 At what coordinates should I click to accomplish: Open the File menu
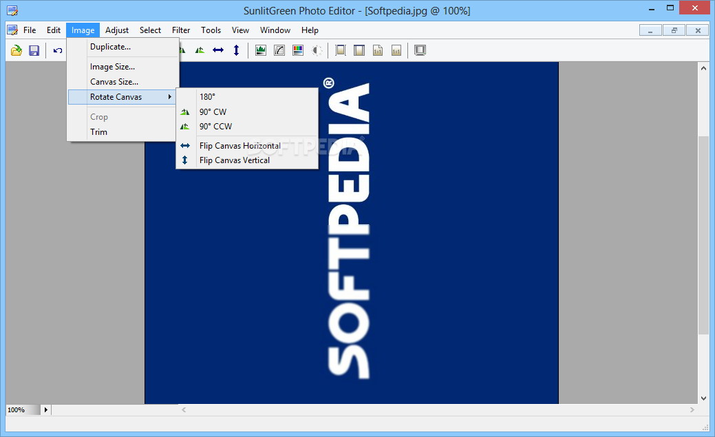click(x=30, y=30)
